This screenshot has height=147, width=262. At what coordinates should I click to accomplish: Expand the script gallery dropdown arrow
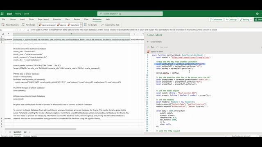pyautogui.click(x=81, y=25)
